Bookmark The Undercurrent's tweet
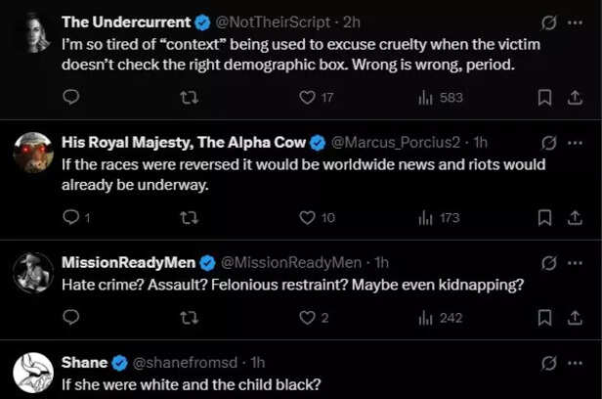 tap(545, 97)
